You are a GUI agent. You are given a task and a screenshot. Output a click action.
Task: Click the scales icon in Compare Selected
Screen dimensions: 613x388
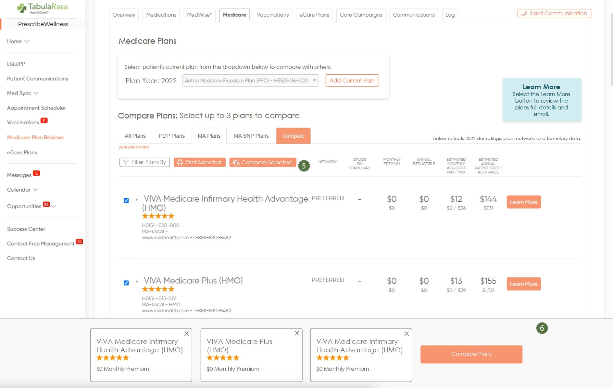click(236, 162)
